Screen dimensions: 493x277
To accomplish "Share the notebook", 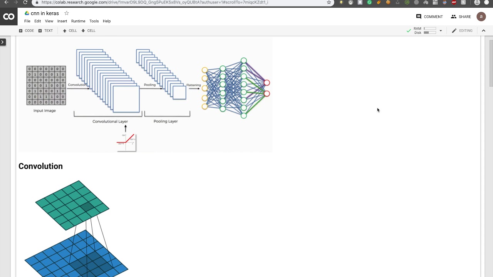I will (x=461, y=17).
